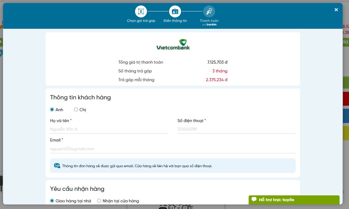Image resolution: width=349 pixels, height=209 pixels.
Task: Click the Yêu cầu nhận hàng heading
Action: coord(77,189)
